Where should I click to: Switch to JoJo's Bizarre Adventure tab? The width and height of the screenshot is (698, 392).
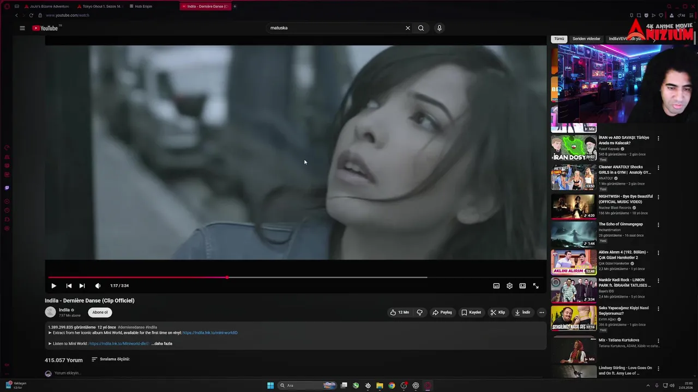tap(46, 7)
